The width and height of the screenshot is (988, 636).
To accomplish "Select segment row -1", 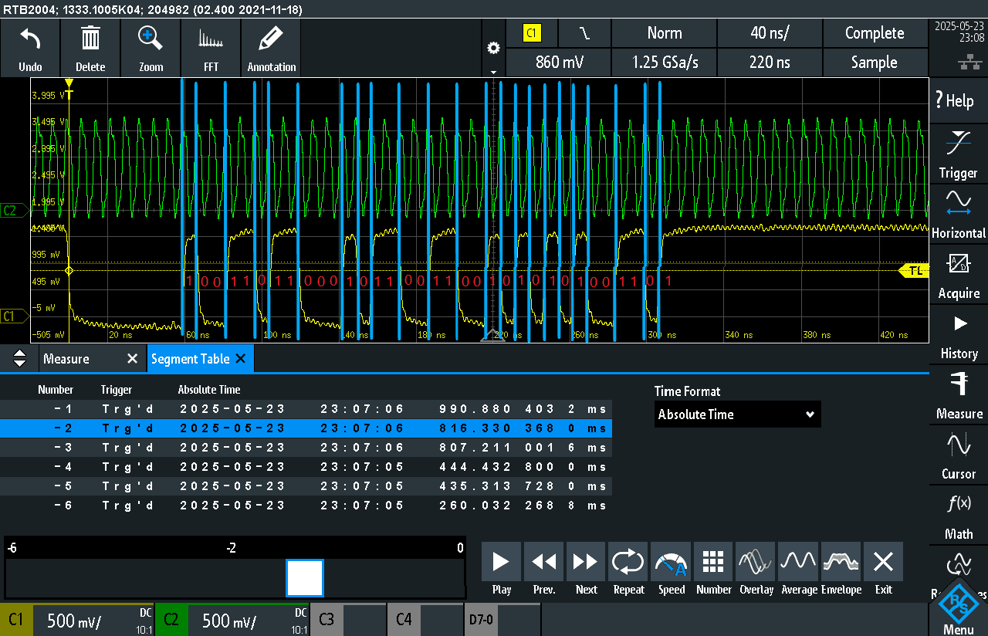I will click(306, 409).
